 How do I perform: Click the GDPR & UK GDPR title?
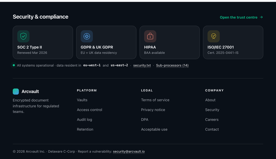(x=97, y=47)
